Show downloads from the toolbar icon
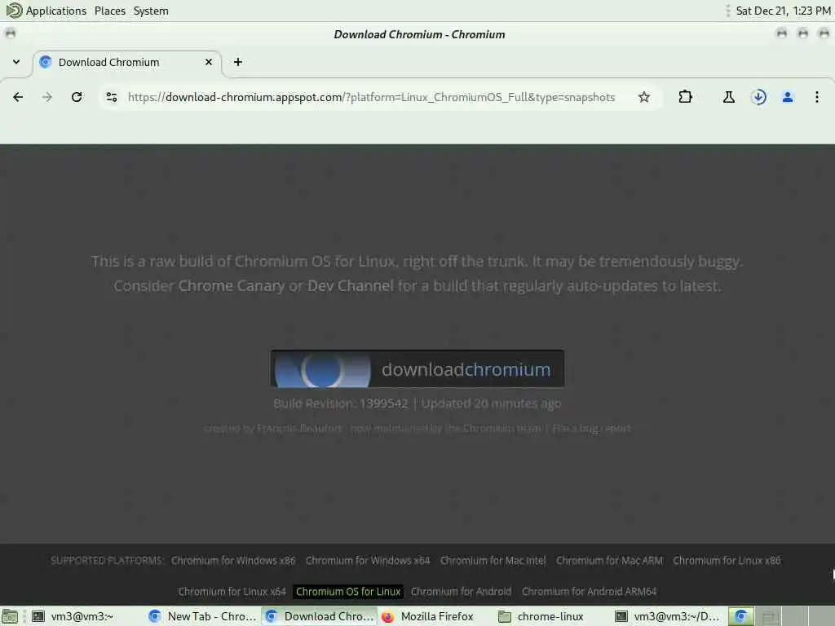The width and height of the screenshot is (835, 626). [759, 97]
